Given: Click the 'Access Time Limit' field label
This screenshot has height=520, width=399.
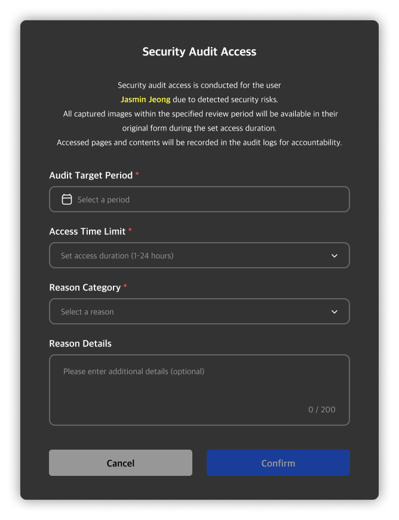Looking at the screenshot, I should coord(87,231).
